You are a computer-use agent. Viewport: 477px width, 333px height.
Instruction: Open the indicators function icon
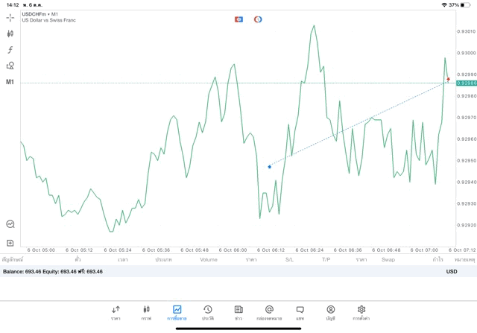tap(10, 50)
